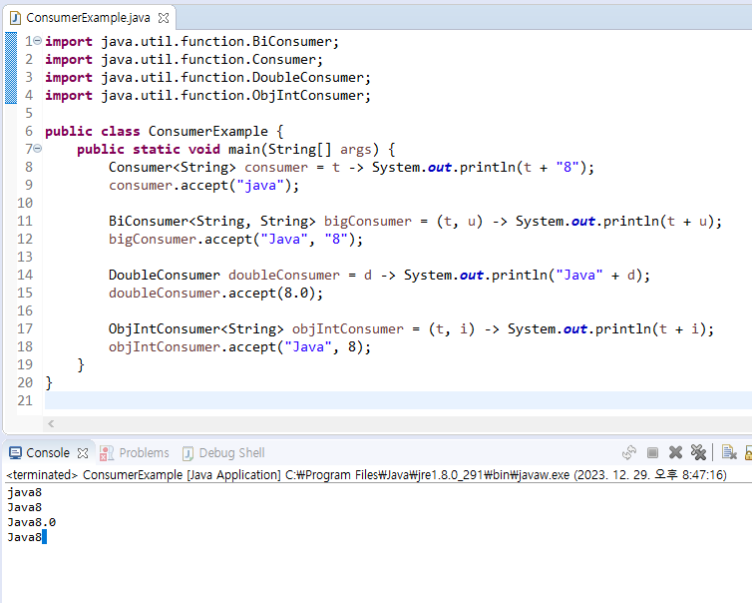Click the ObjIntConsumer import on line 4
This screenshot has height=603, width=752.
207,95
